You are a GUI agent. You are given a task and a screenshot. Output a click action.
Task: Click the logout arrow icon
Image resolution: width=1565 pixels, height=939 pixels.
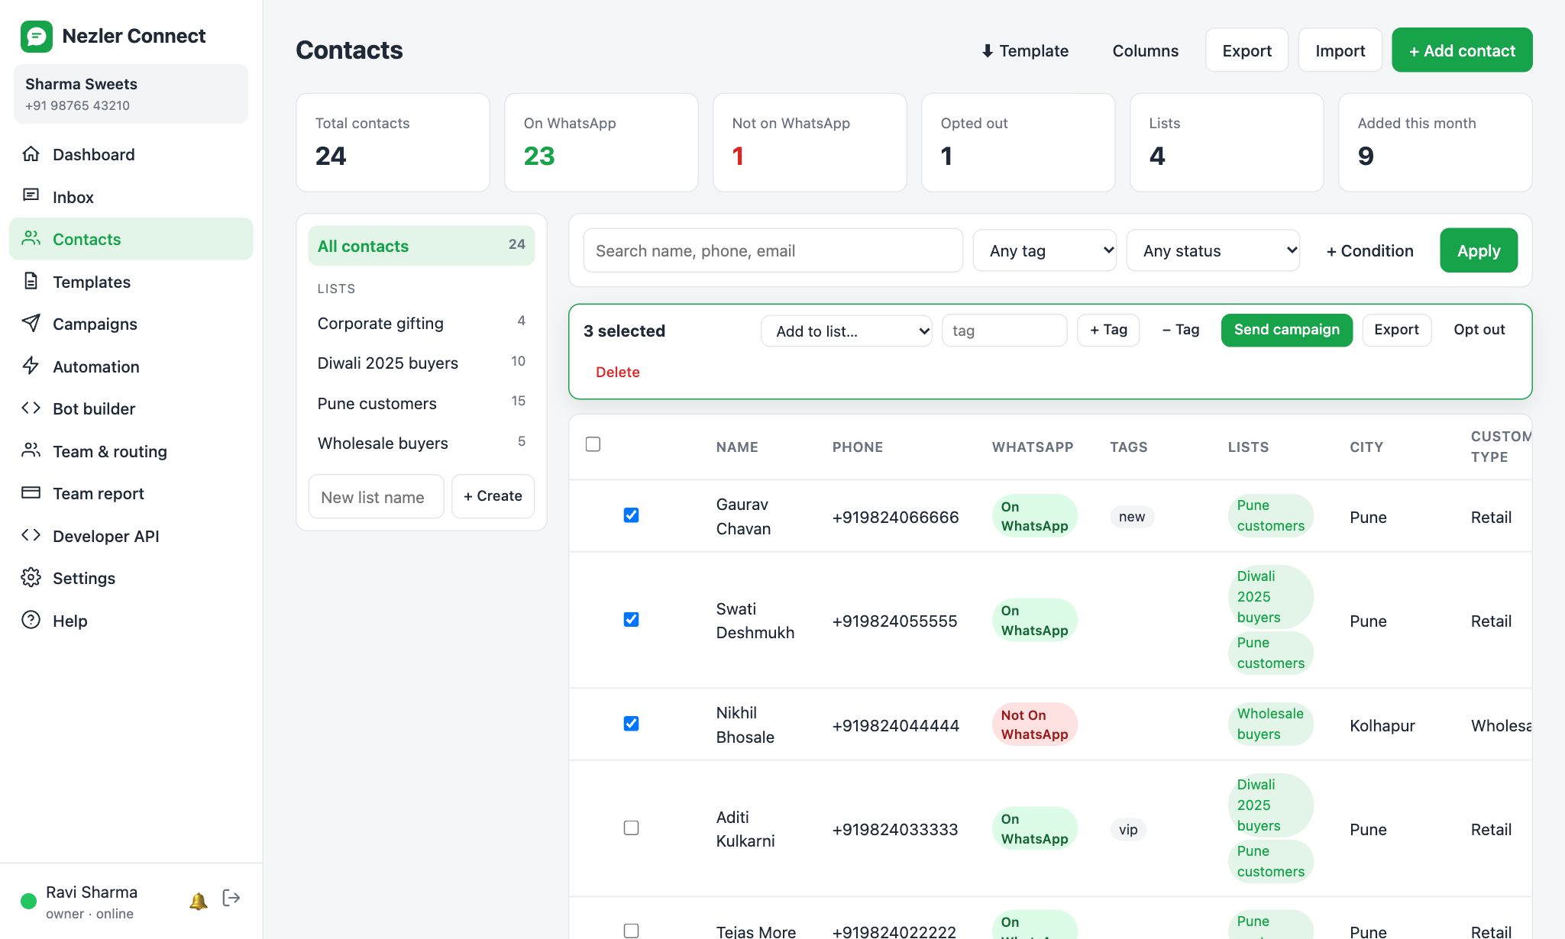tap(231, 898)
